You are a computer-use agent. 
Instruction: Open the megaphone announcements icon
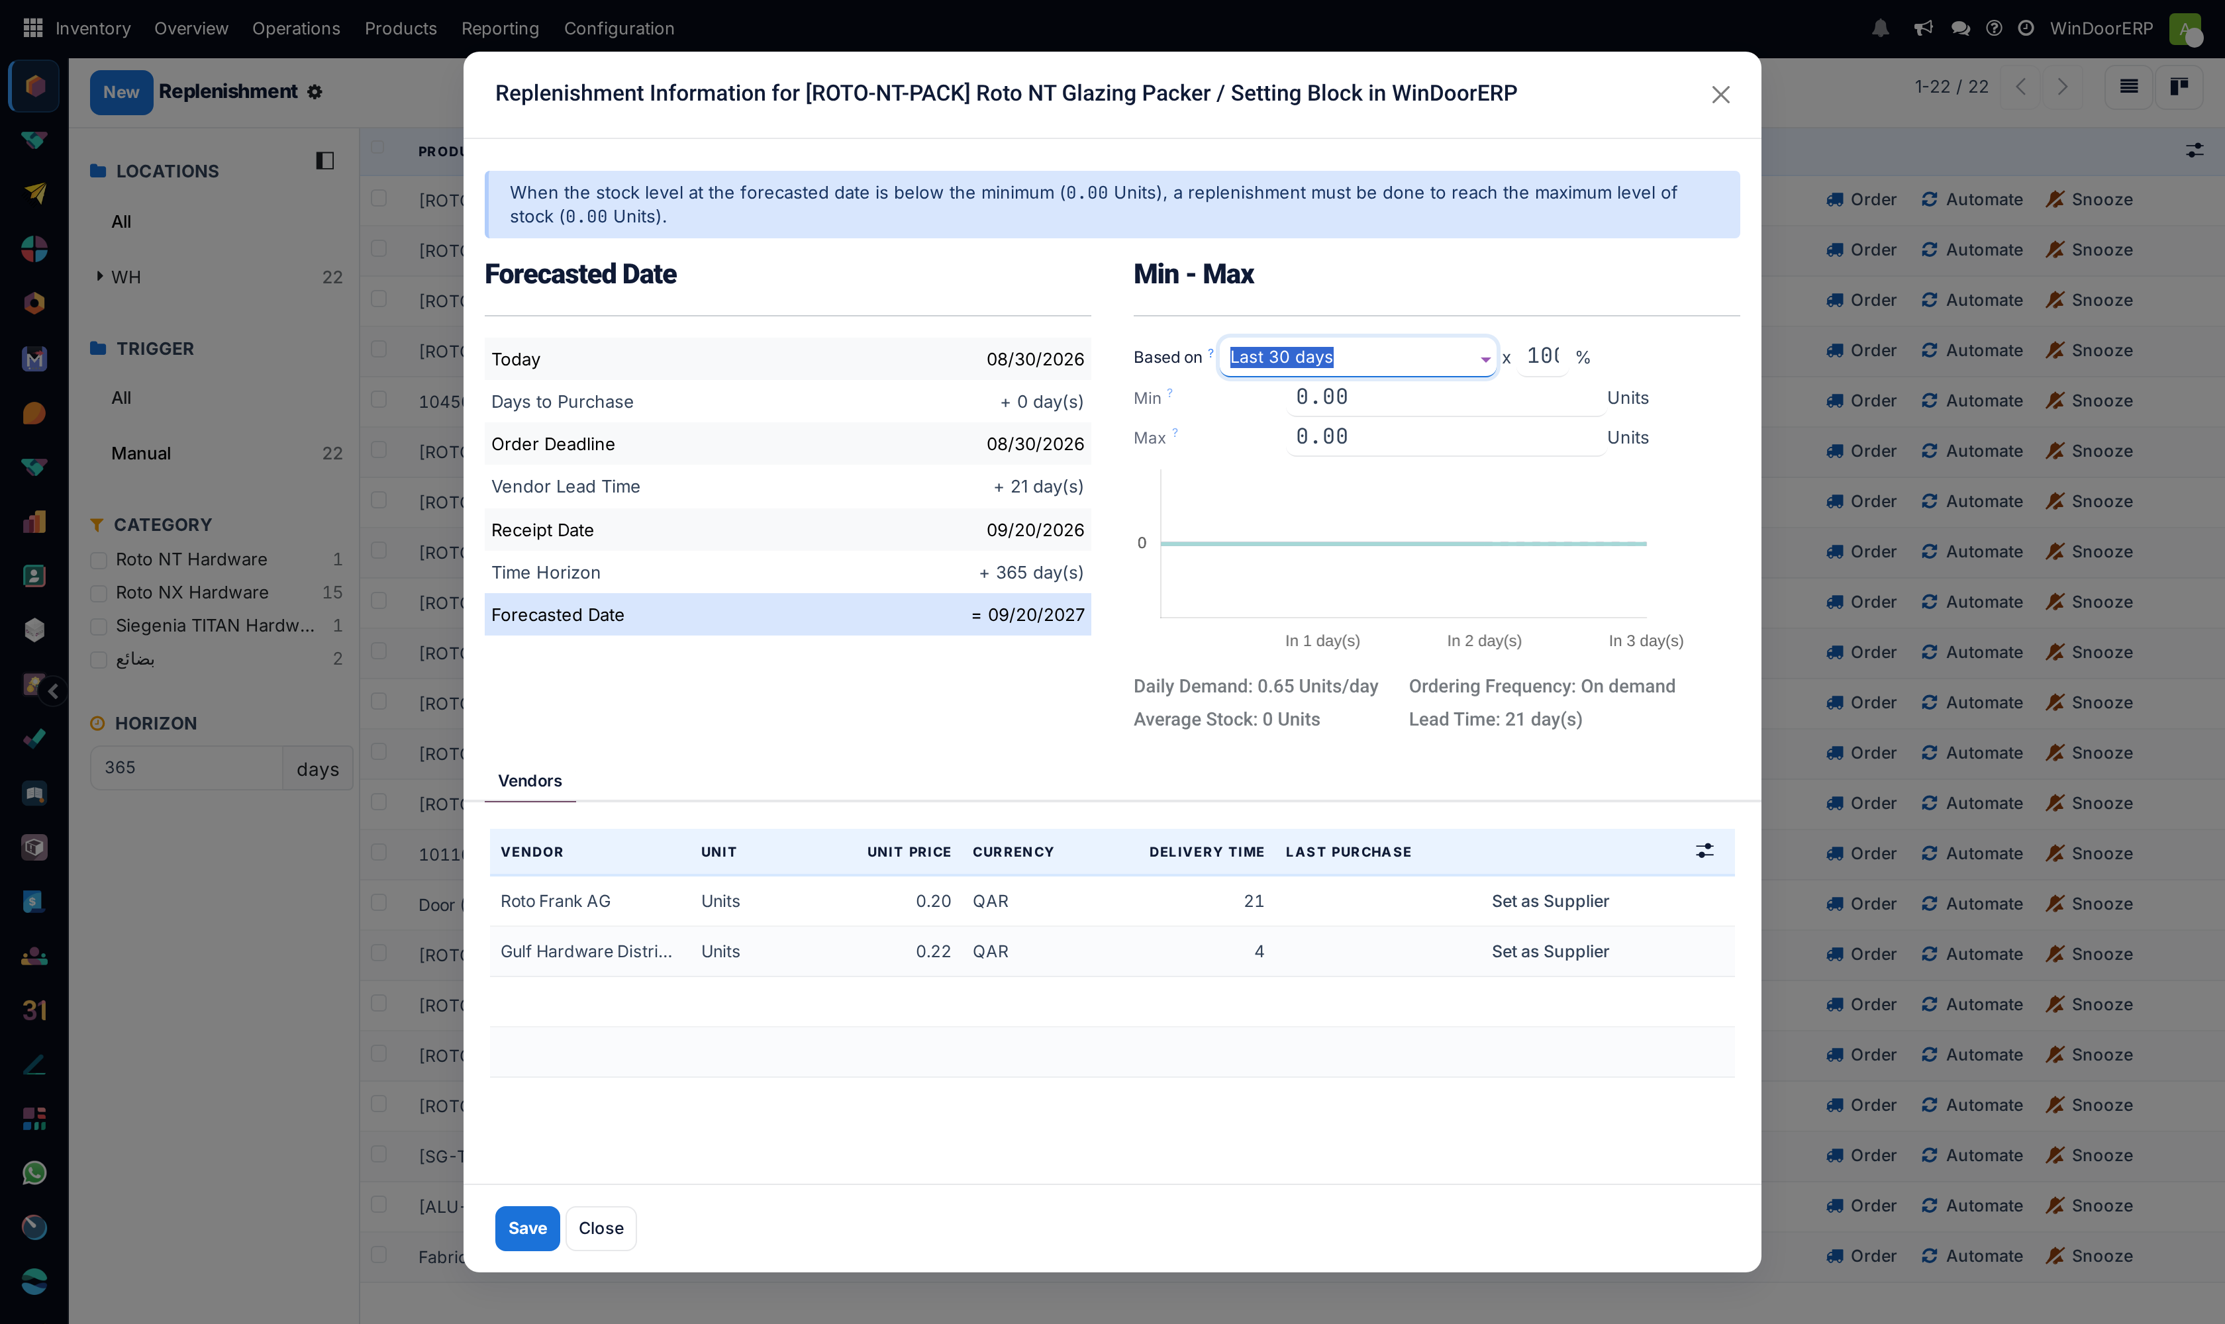1923,28
